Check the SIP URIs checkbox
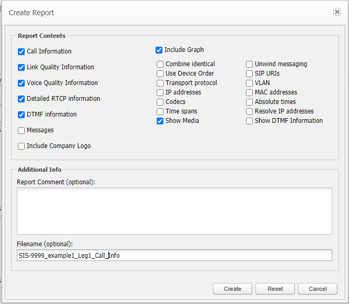 coord(250,74)
